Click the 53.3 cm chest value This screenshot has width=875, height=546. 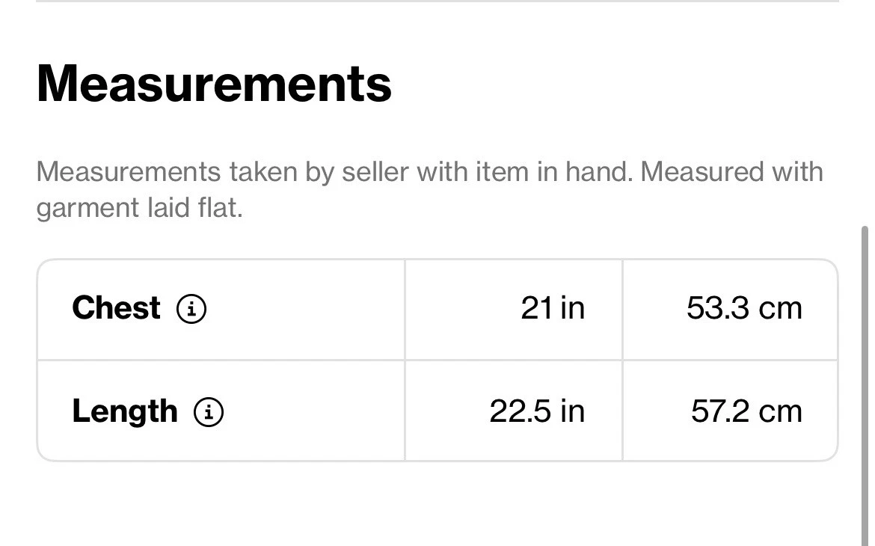pos(743,308)
